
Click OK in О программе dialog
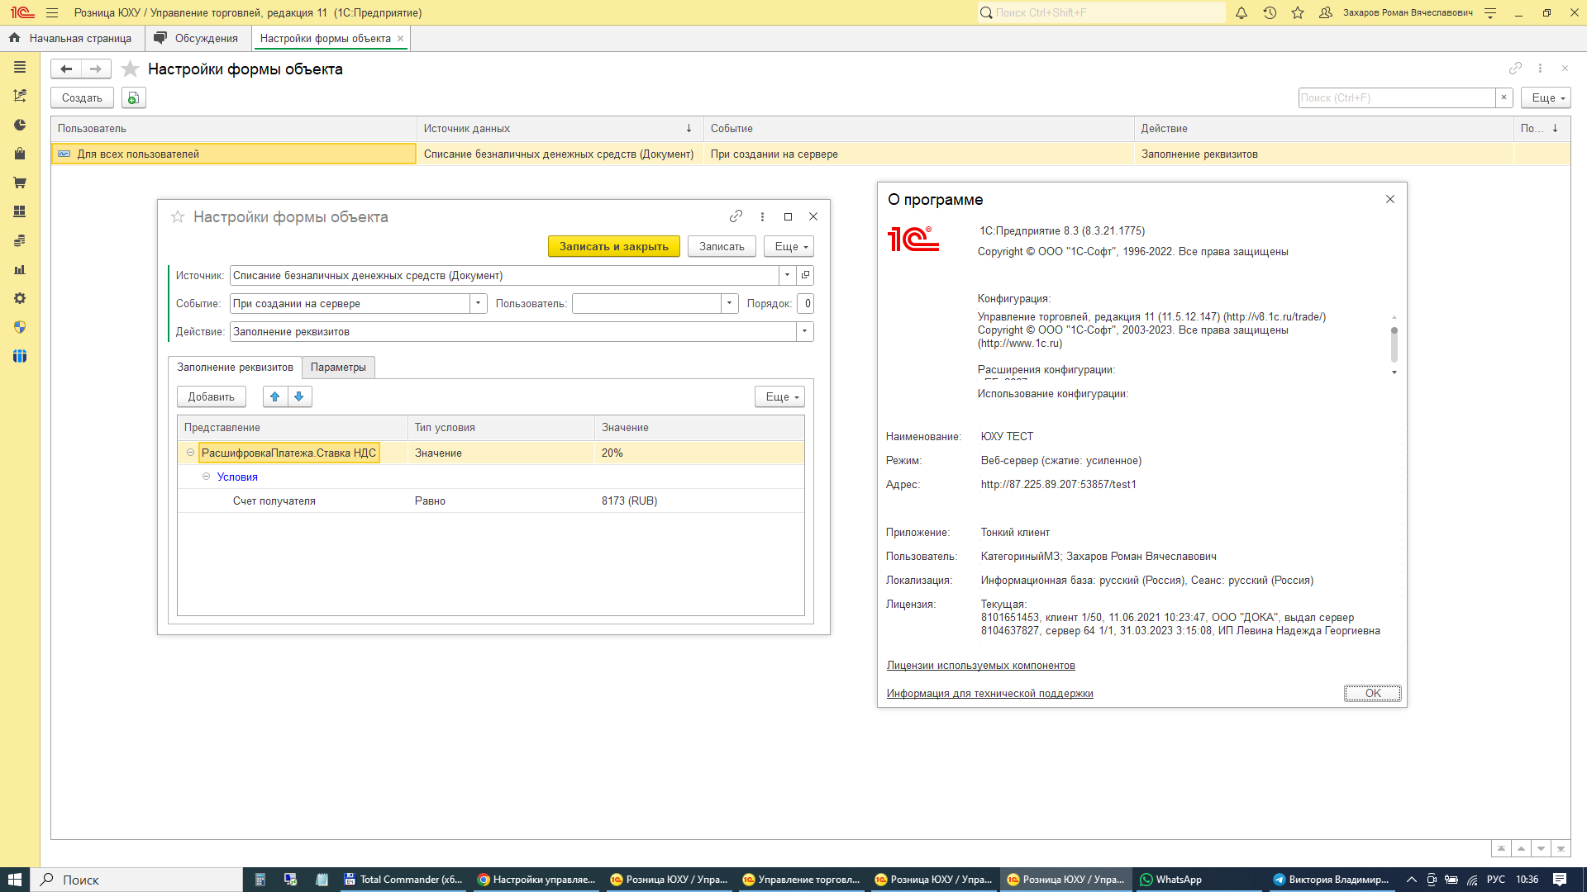1372,693
